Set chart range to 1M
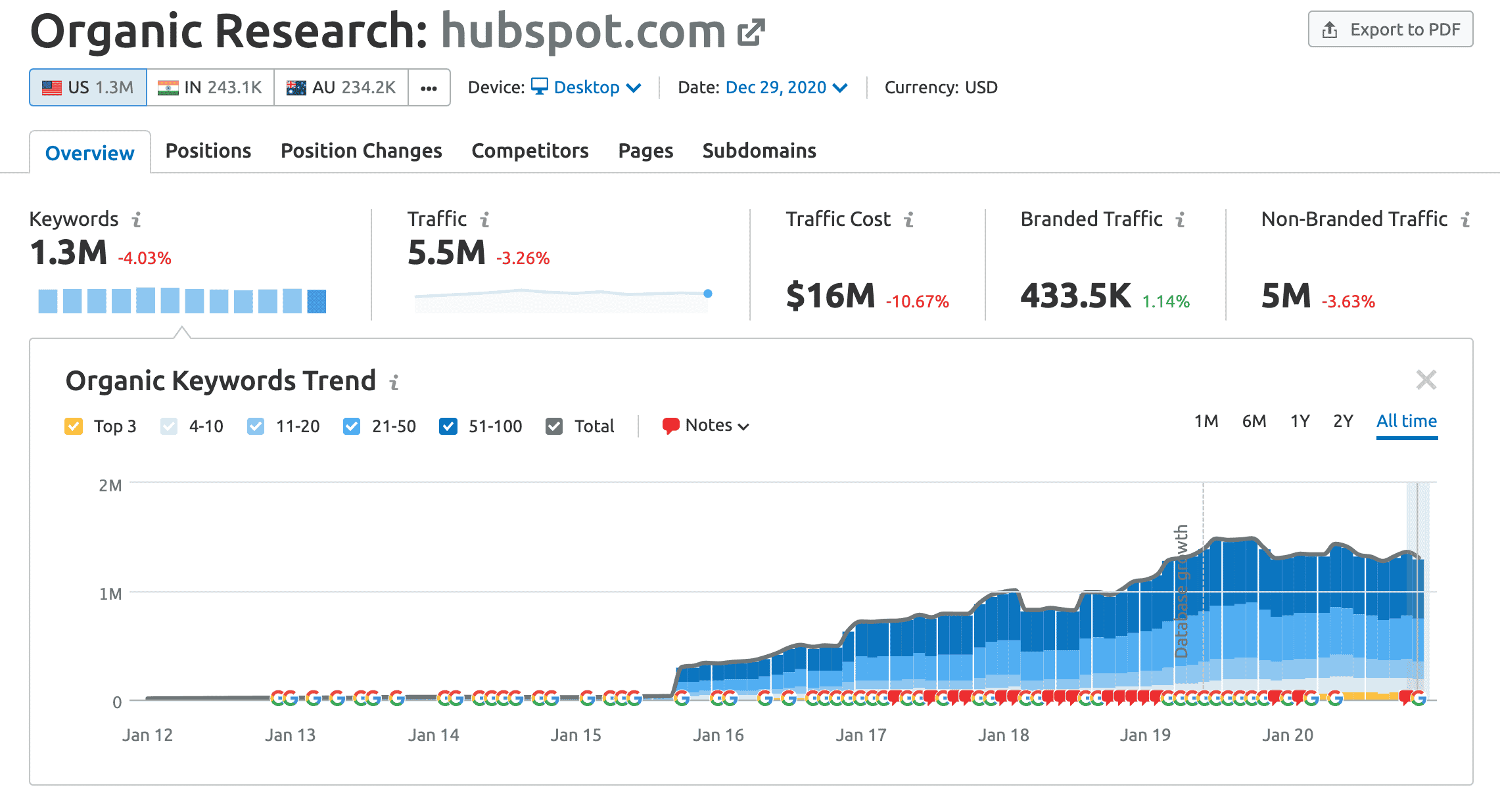 [1206, 421]
